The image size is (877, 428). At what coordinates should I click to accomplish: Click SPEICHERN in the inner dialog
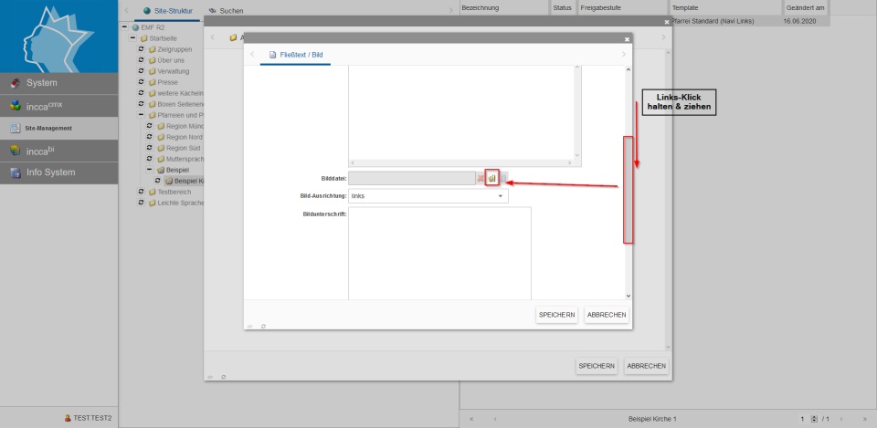coord(556,315)
